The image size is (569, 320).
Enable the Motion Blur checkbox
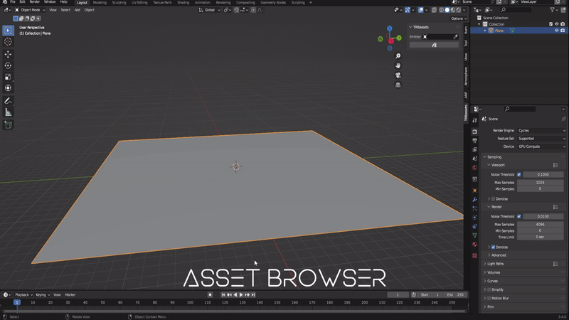coord(489,298)
